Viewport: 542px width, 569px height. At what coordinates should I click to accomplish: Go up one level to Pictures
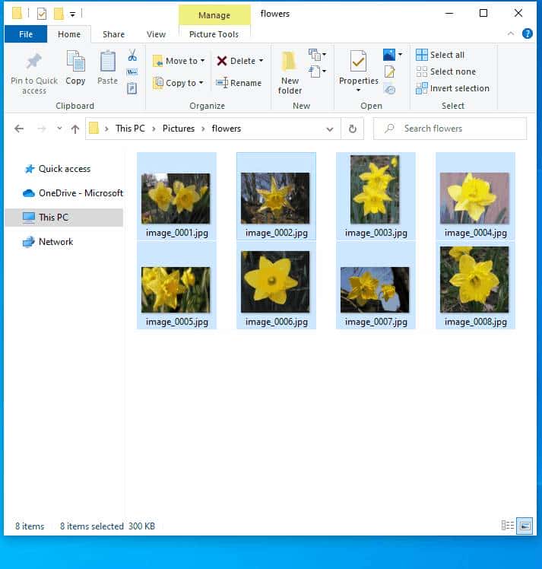click(x=75, y=129)
